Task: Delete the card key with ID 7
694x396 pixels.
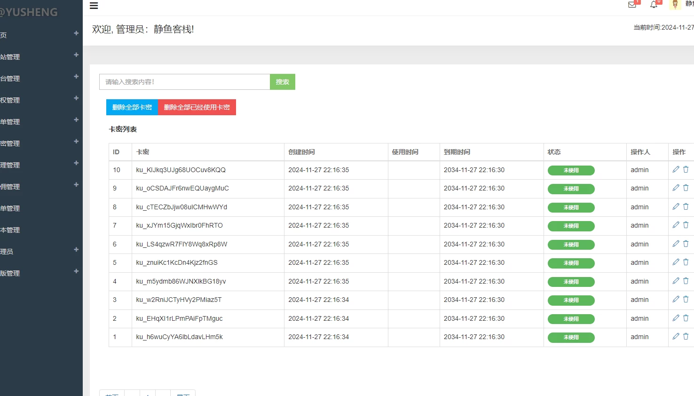Action: tap(686, 225)
